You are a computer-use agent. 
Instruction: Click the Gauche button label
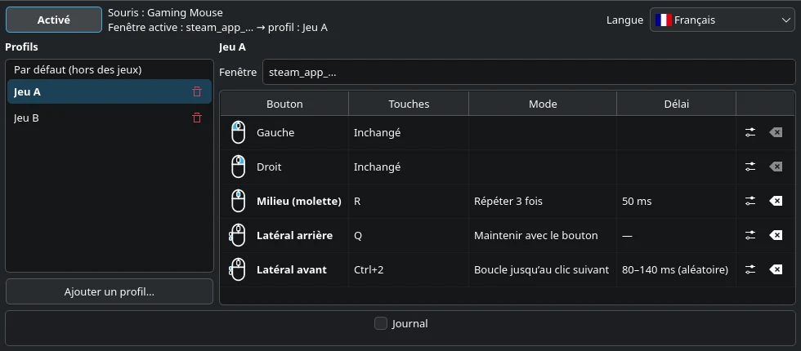click(x=275, y=132)
